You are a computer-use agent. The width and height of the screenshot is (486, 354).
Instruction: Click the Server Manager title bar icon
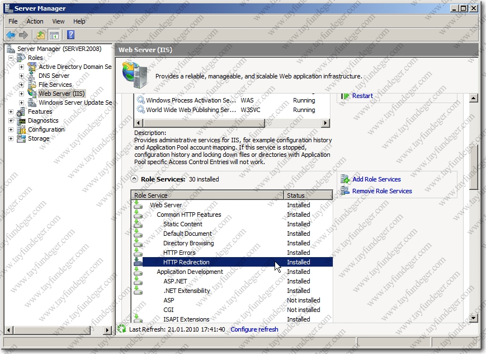[9, 8]
